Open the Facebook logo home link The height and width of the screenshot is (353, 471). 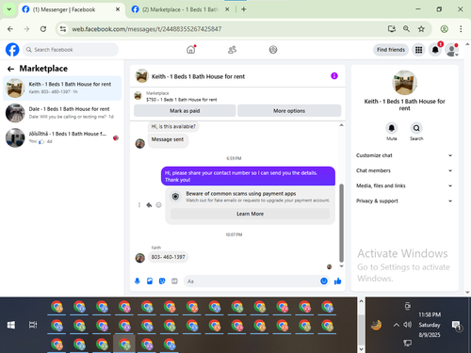coord(12,50)
